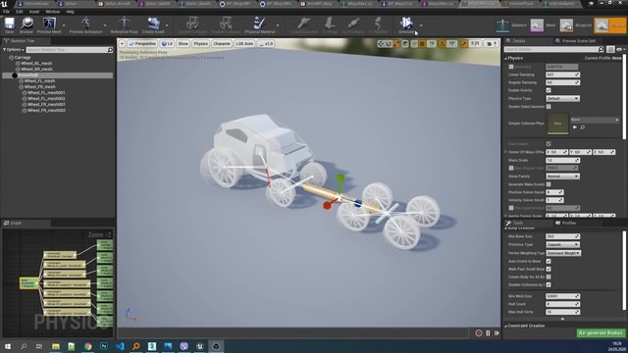Click the viewport record button
Screen dimensions: 628x353
tap(479, 333)
